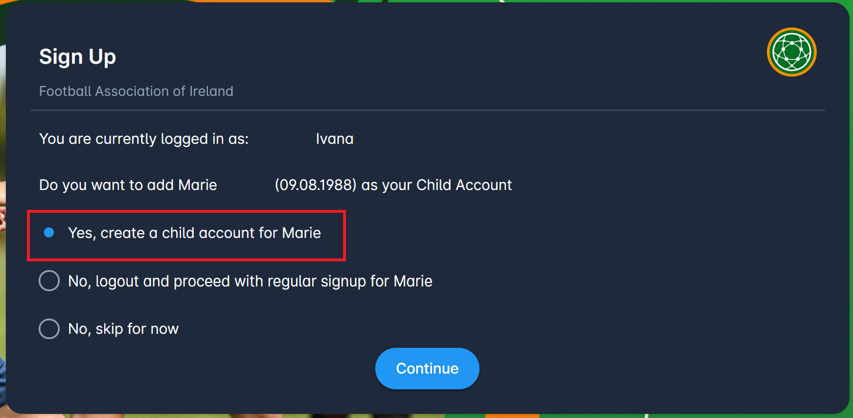Click the filled blue radio indicator
The image size is (853, 418).
(49, 233)
